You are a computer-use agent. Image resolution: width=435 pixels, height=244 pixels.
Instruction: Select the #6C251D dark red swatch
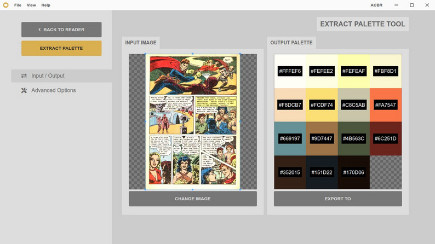click(x=386, y=138)
